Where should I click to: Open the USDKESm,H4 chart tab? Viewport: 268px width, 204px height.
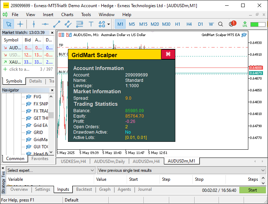(73, 161)
